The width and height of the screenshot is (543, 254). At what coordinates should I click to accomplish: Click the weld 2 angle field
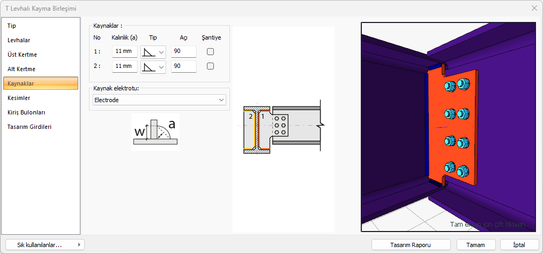click(183, 66)
